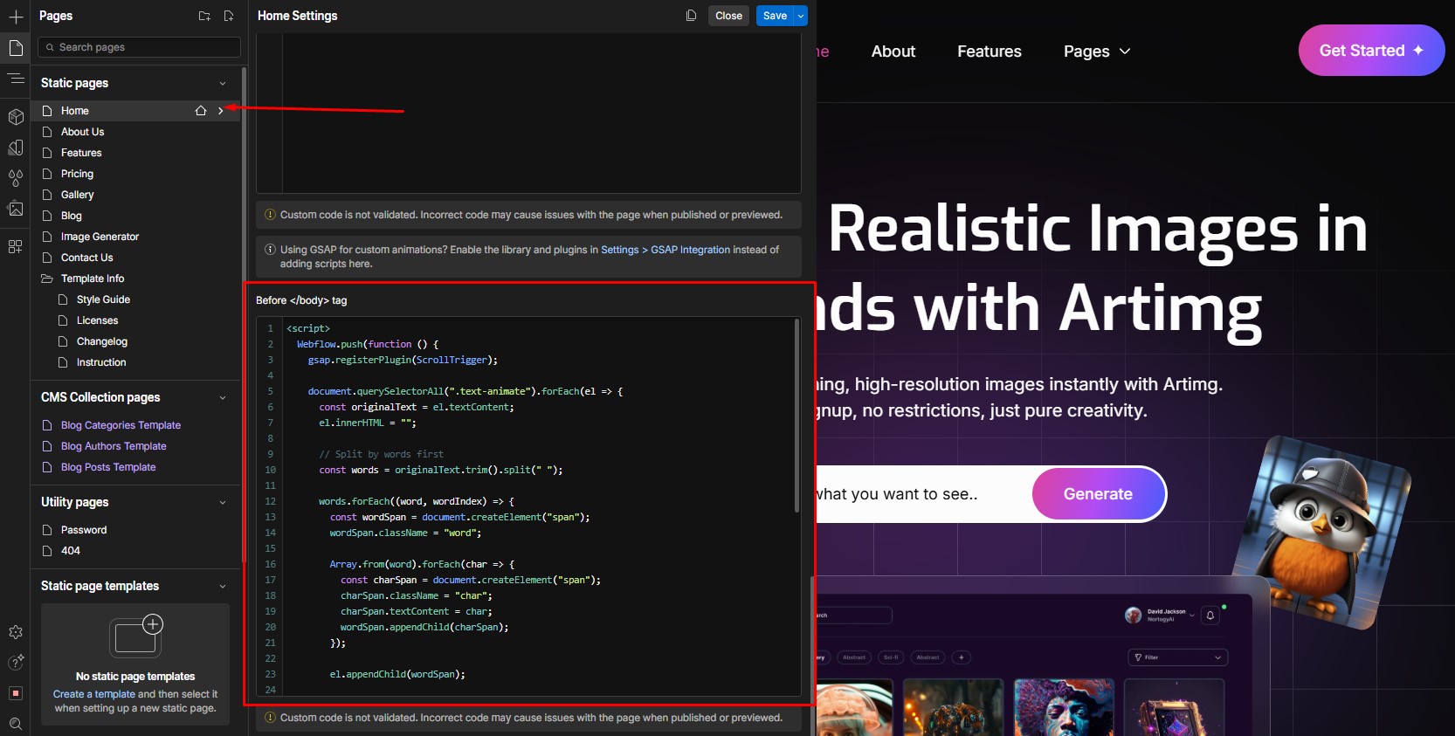Viewport: 1455px width, 736px height.
Task: Click the home icon on Home row
Action: [x=201, y=111]
